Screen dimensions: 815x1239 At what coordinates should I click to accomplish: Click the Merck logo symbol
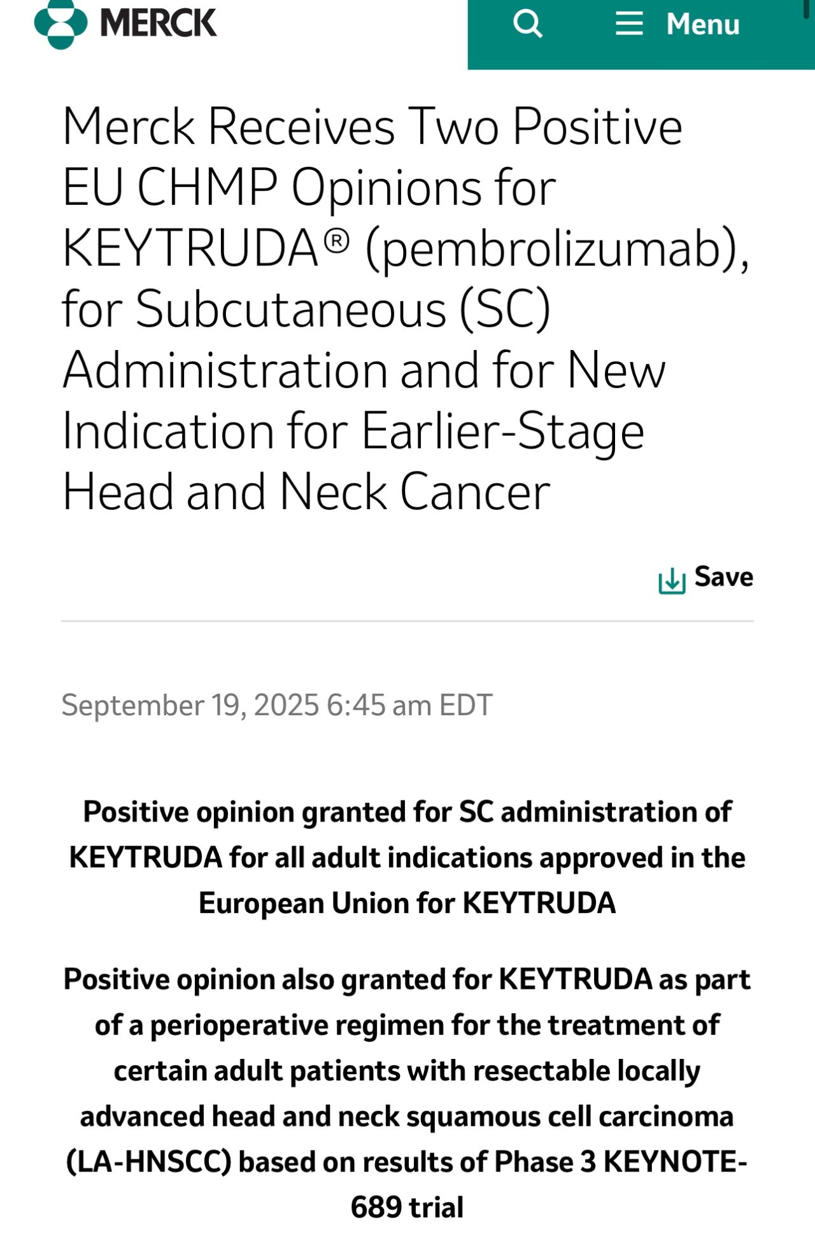(x=60, y=24)
